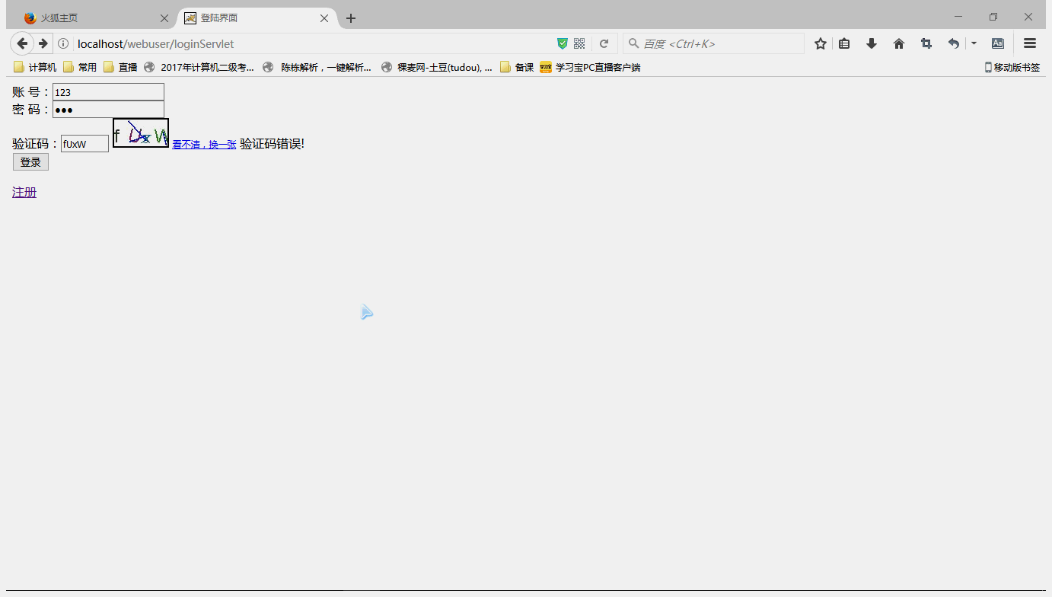The width and height of the screenshot is (1052, 597).
Task: Open the 常用 bookmark folder
Action: tap(80, 67)
